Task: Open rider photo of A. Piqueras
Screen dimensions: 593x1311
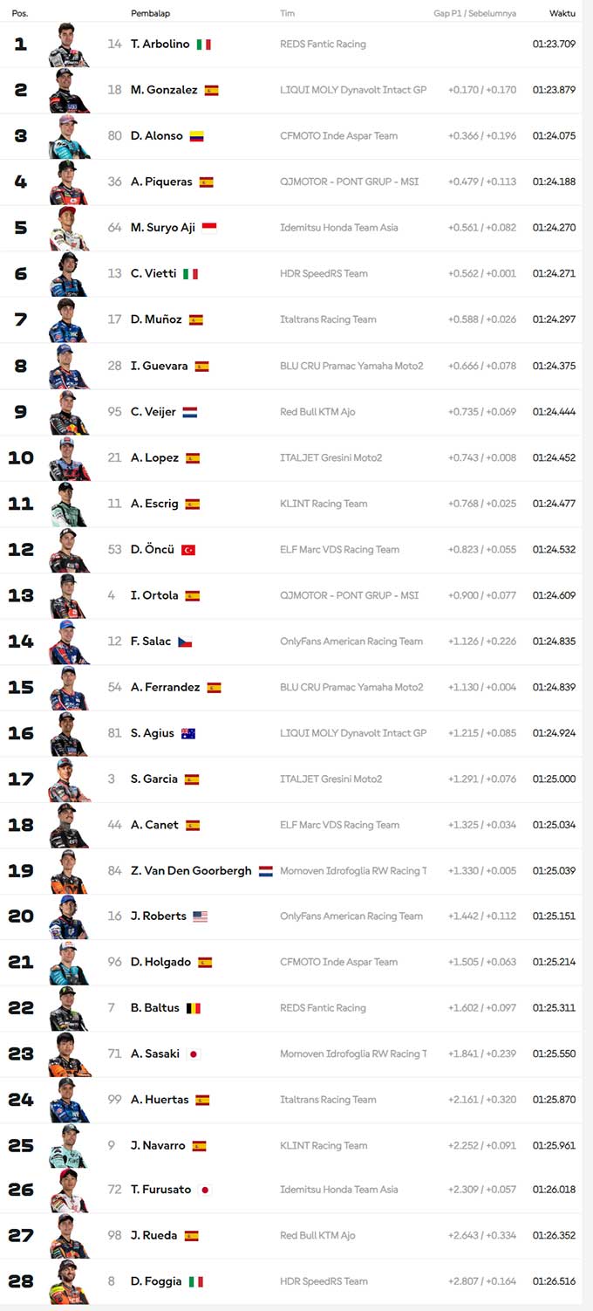Action: point(69,182)
